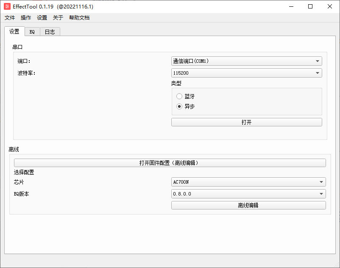340x268 pixels.
Task: Click the 串口 section heading
Action: click(x=17, y=47)
